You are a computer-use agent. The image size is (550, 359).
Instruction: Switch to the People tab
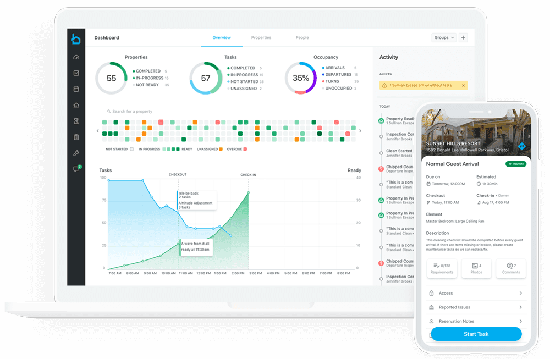point(302,38)
